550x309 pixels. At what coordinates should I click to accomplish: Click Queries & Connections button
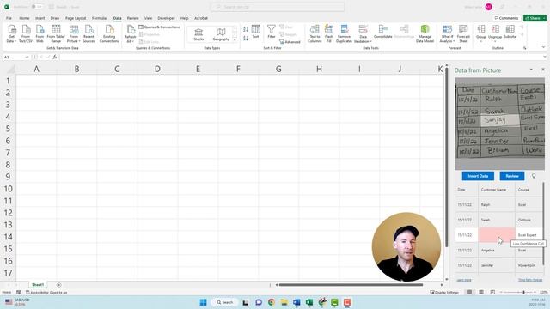tap(159, 27)
